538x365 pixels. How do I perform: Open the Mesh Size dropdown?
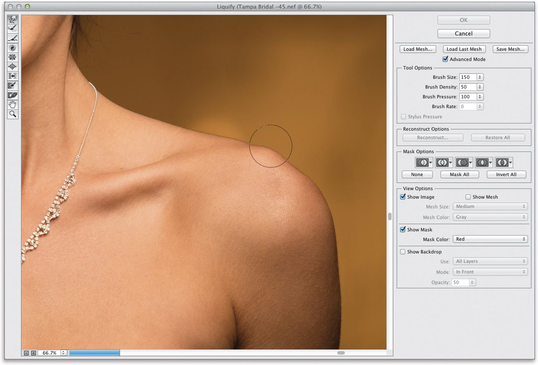(x=490, y=207)
